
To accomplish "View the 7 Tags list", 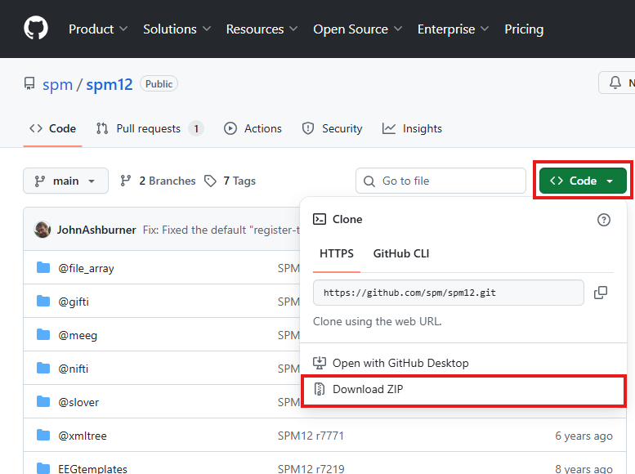I will coord(230,181).
